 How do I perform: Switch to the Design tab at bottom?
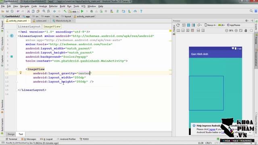pos(11,134)
